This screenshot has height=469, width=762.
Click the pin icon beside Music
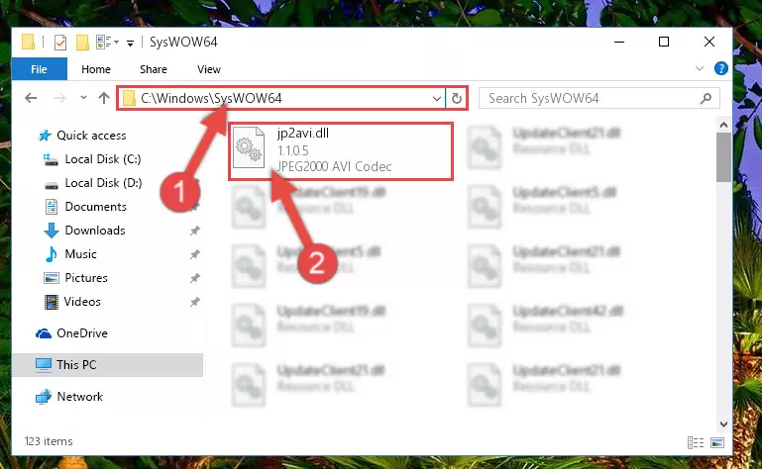[194, 254]
